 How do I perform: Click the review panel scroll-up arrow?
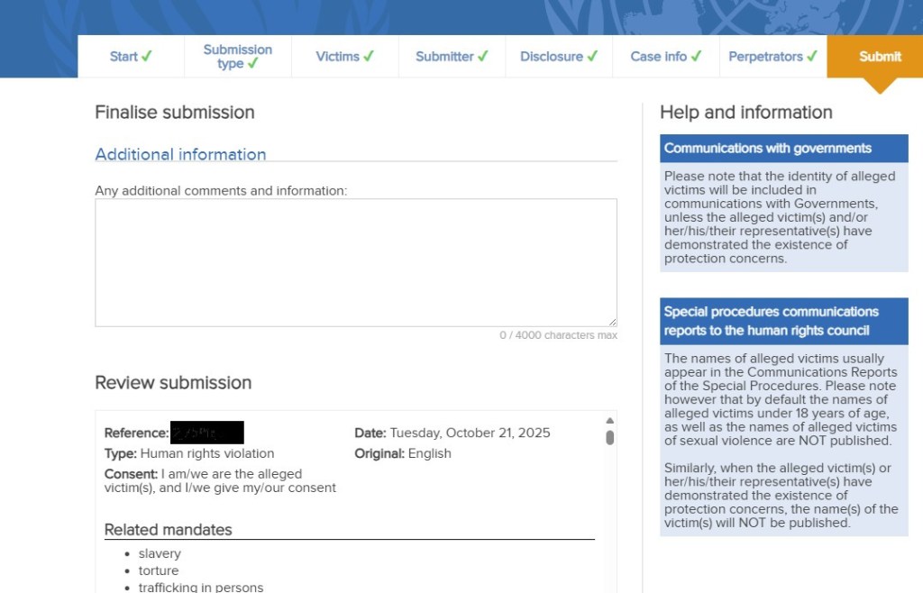click(x=609, y=421)
